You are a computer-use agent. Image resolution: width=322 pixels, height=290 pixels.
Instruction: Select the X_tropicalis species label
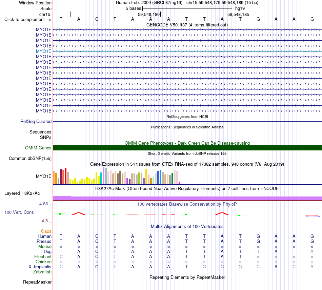click(40, 267)
